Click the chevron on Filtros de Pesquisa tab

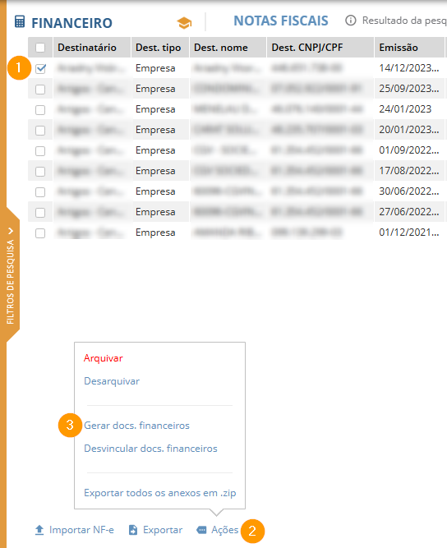pos(11,231)
